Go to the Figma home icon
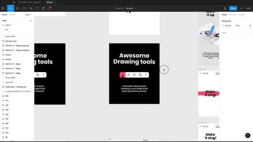 [x=14, y=2]
